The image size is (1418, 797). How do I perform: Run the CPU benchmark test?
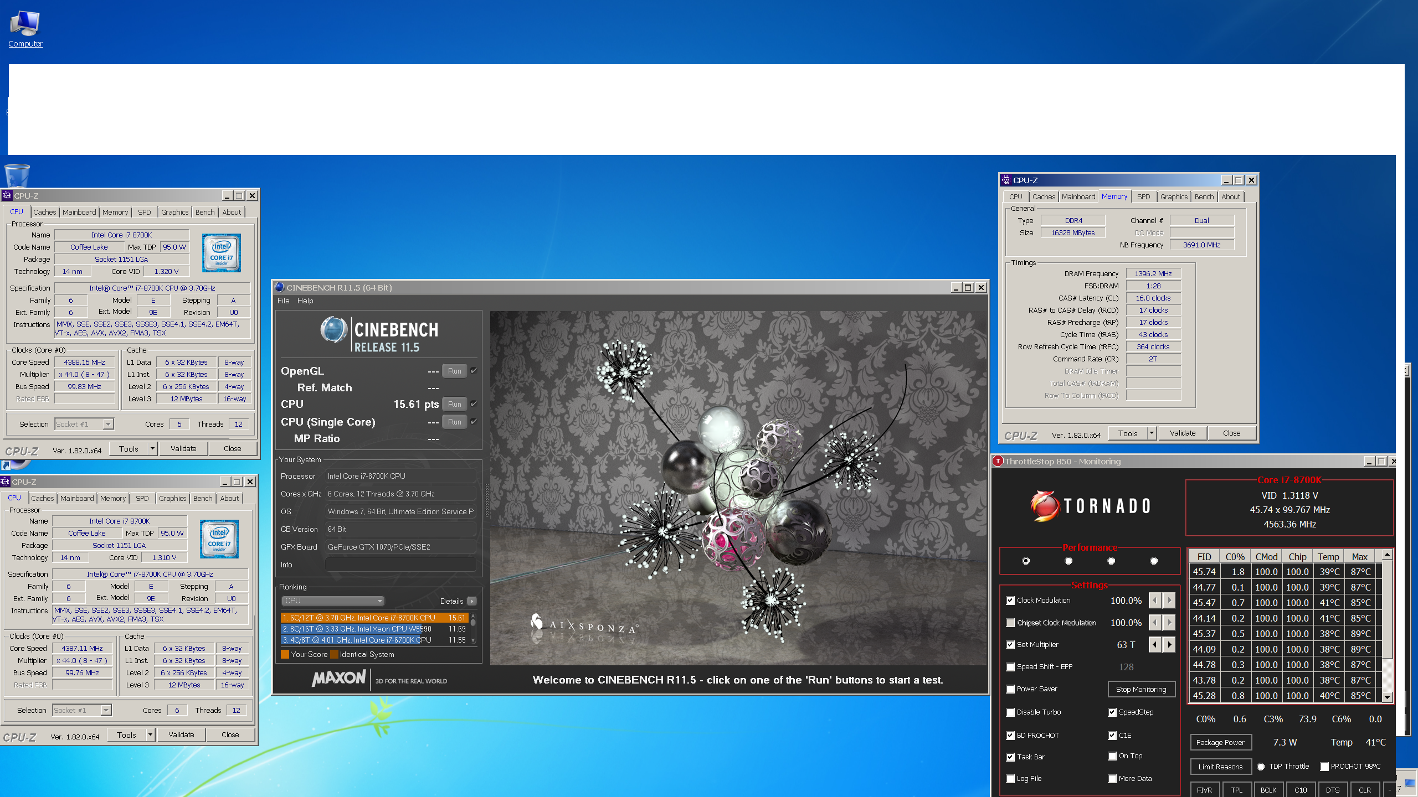[454, 405]
